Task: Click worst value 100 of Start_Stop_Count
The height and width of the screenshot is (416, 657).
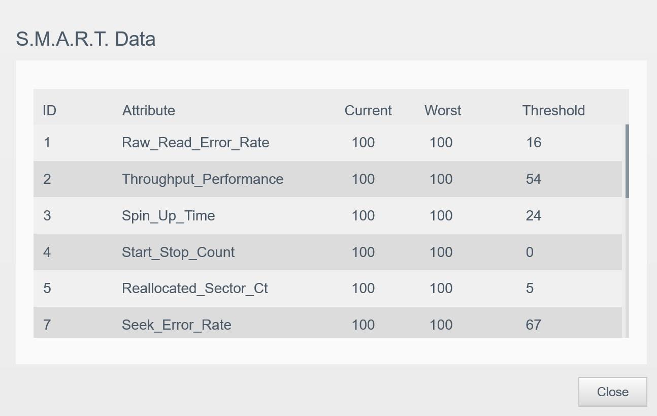Action: 441,252
